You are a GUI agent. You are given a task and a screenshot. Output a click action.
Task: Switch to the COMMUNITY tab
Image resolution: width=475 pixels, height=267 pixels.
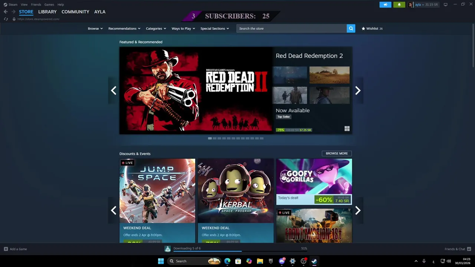pyautogui.click(x=75, y=12)
